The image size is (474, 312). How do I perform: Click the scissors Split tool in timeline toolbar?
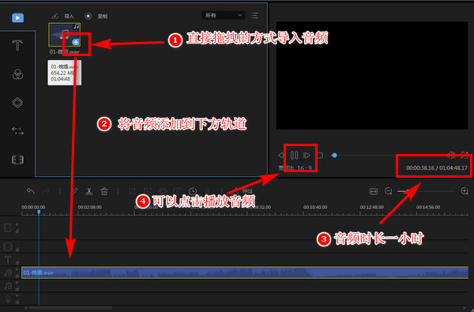coord(88,191)
